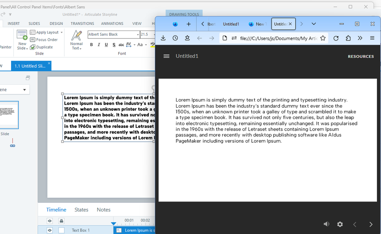Toggle Strikethrough (abc) formatting
Screen dimensions: 381x234
[121, 45]
